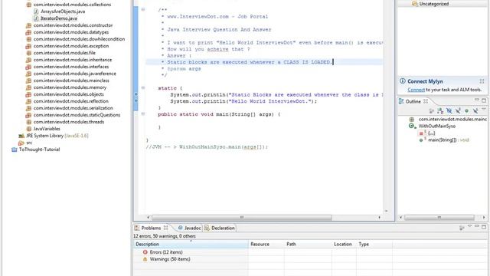The height and width of the screenshot is (276, 490).
Task: Toggle Hide Fields in the Outline toolbar
Action: tap(449, 110)
